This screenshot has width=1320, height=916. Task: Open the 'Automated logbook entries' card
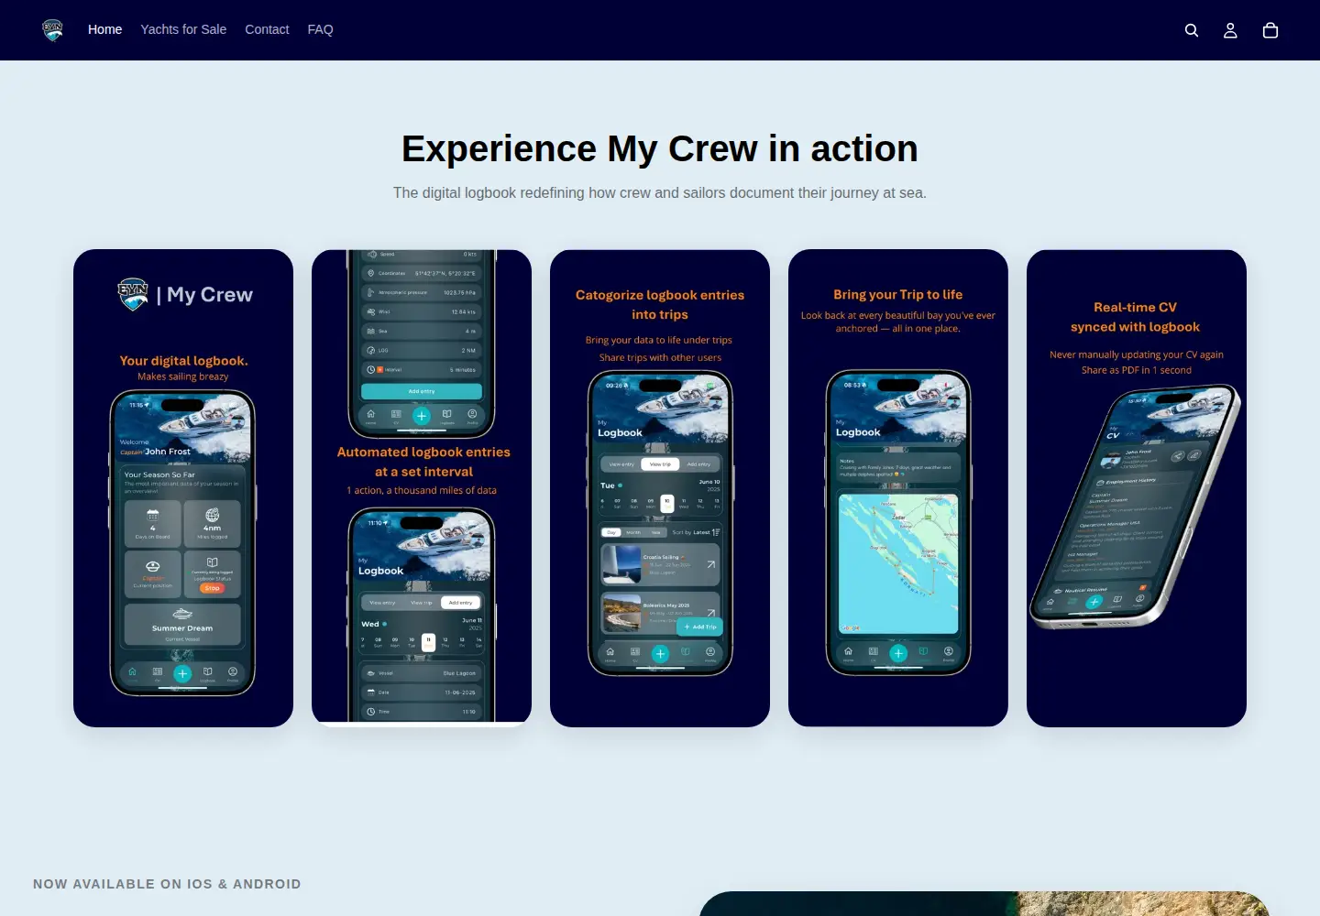pyautogui.click(x=422, y=488)
